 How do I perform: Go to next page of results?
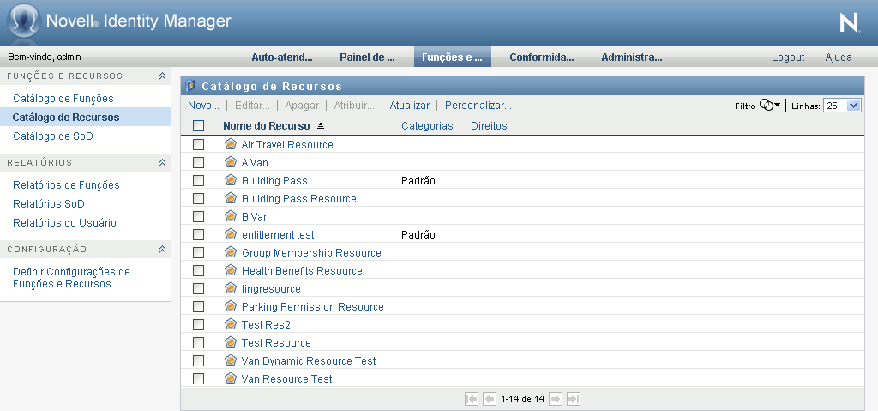point(556,399)
